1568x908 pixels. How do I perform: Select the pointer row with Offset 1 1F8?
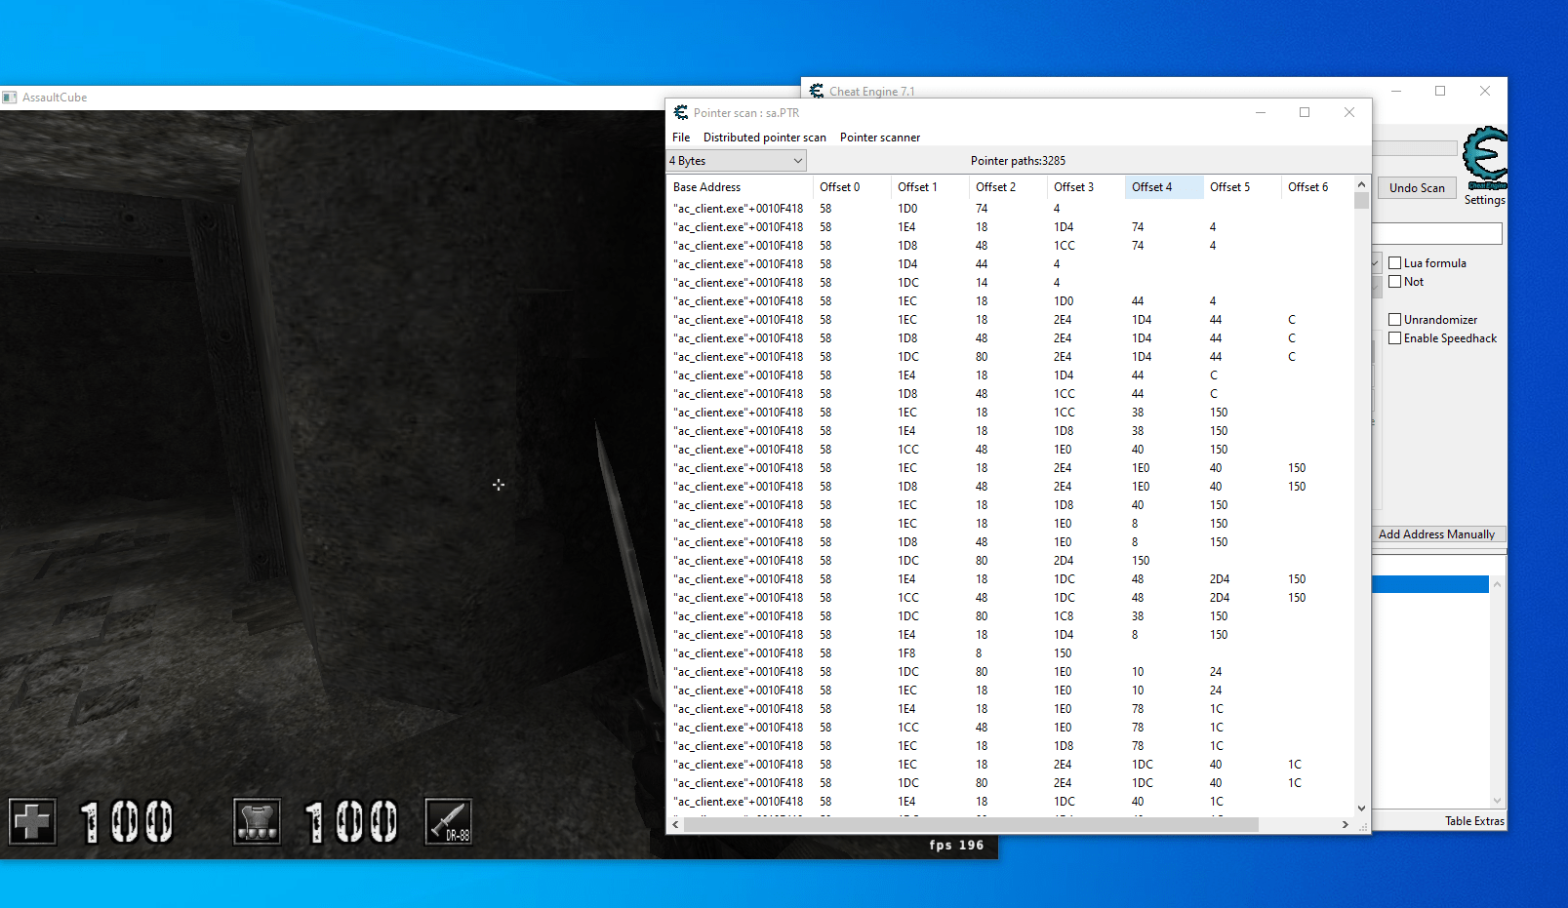pyautogui.click(x=1011, y=653)
